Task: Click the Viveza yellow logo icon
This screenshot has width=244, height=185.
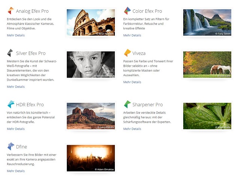Action: [x=127, y=53]
